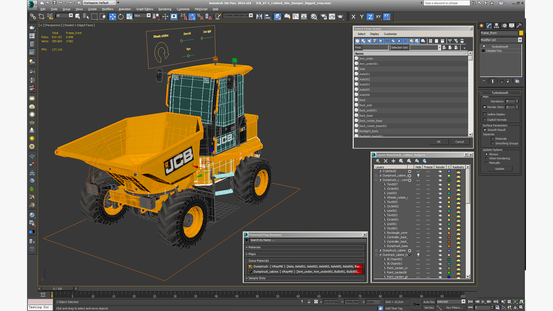This screenshot has height=311, width=553.
Task: Click the Mirror tool icon
Action: (259, 17)
